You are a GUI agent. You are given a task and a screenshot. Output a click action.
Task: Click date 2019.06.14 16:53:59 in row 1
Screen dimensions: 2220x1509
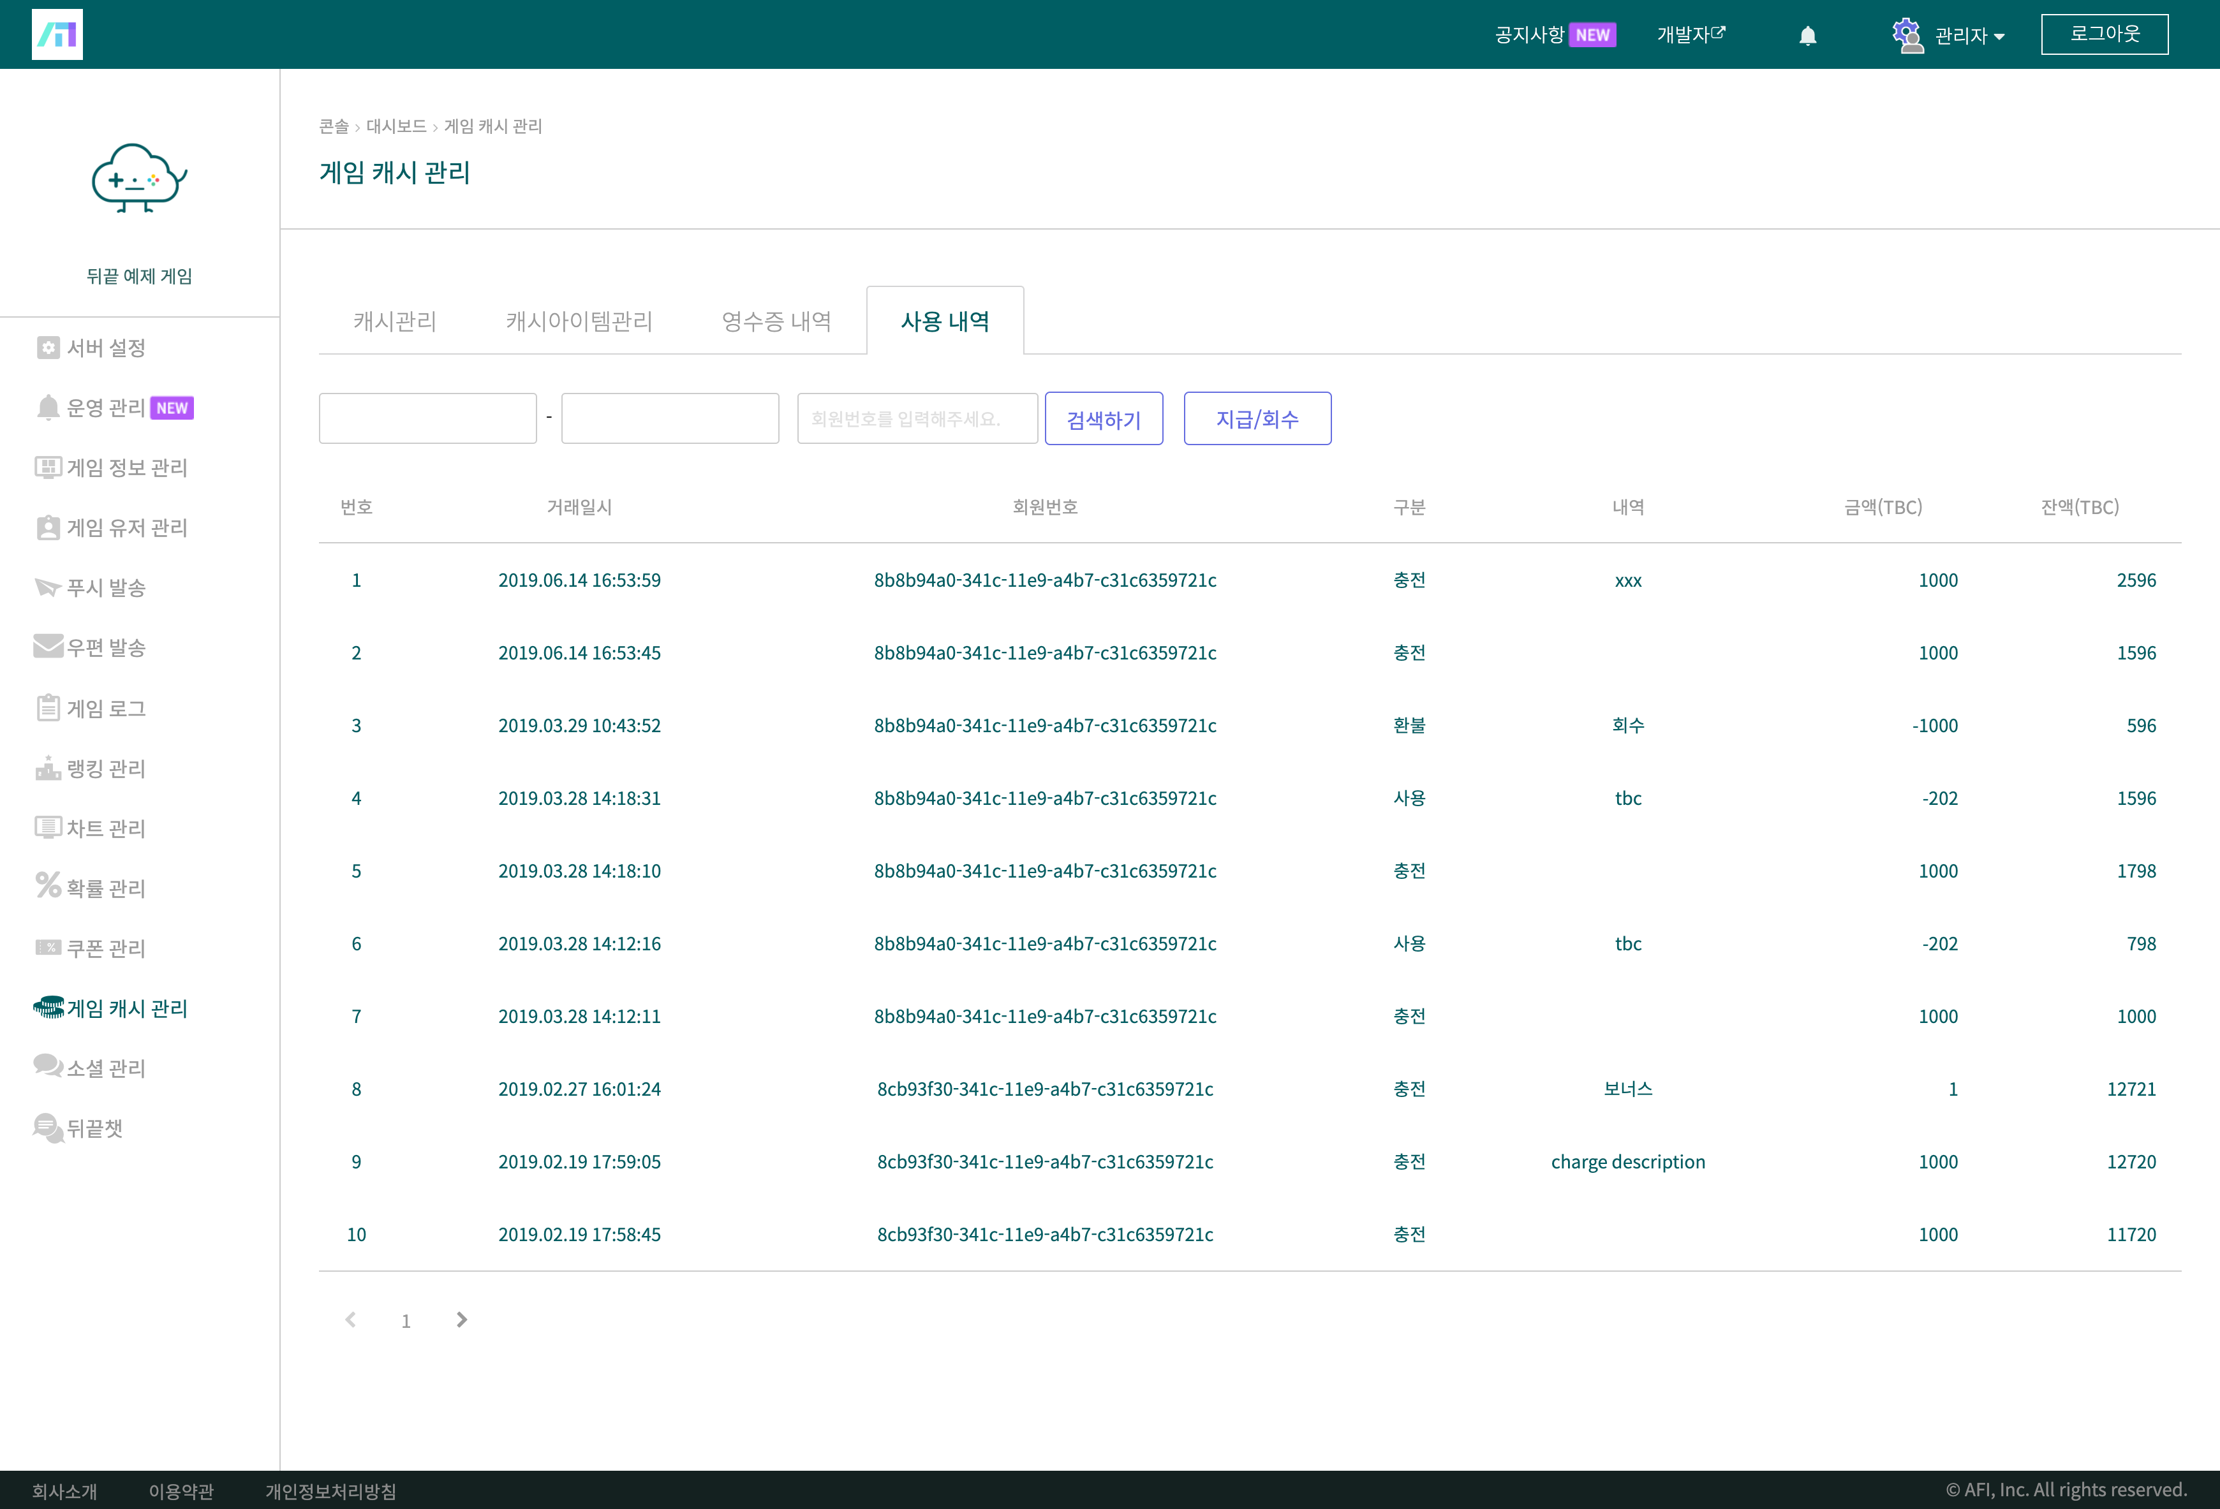tap(580, 580)
